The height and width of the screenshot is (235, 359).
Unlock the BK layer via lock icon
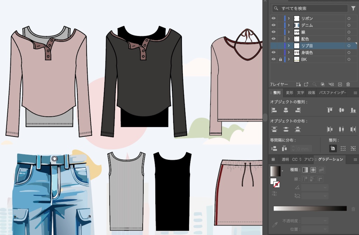click(280, 59)
